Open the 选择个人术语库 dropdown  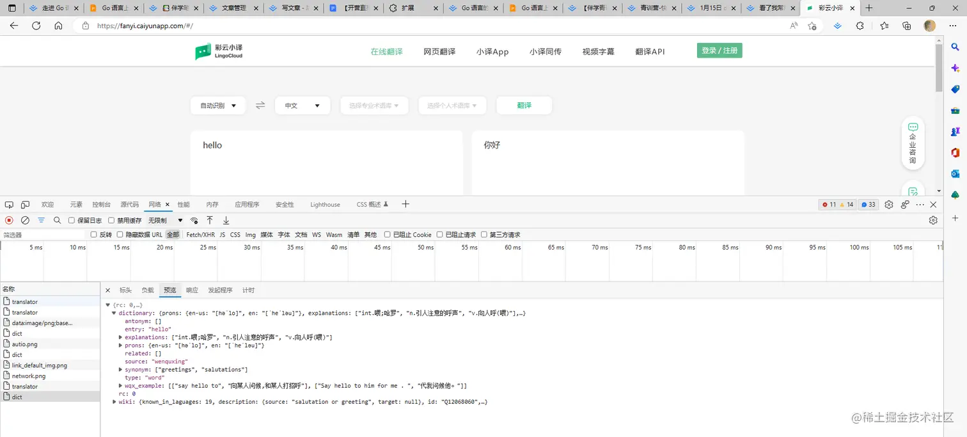tap(452, 106)
